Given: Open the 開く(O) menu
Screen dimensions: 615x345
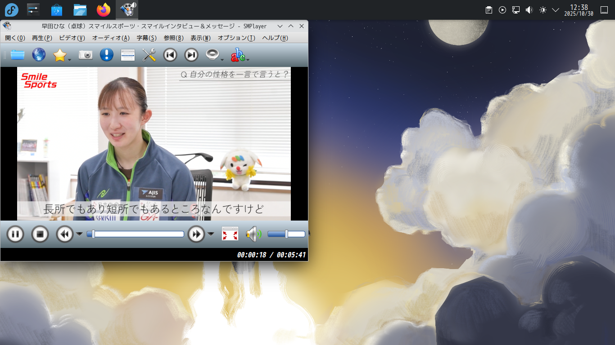Looking at the screenshot, I should [x=15, y=38].
